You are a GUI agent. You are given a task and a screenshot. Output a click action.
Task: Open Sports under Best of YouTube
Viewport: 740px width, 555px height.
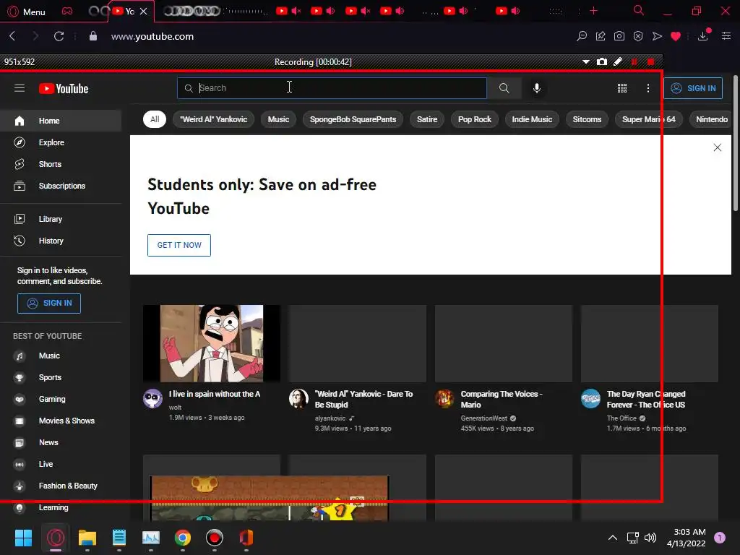[x=61, y=377]
